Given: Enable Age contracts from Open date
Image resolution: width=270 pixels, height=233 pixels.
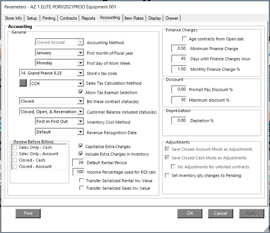Looking at the screenshot, I should pos(184,39).
